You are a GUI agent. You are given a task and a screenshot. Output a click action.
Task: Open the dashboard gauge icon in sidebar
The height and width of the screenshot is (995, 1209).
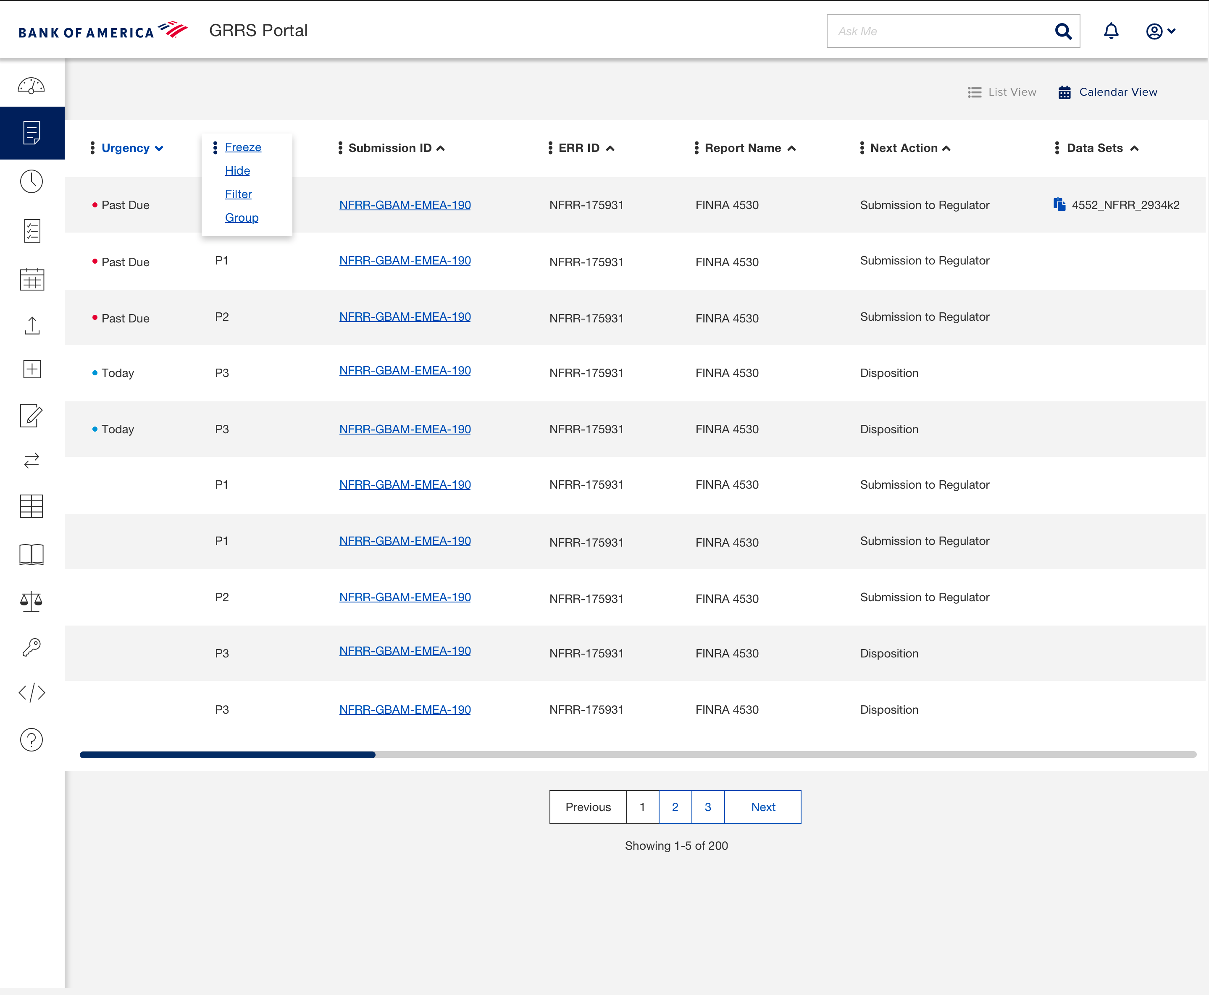tap(32, 85)
